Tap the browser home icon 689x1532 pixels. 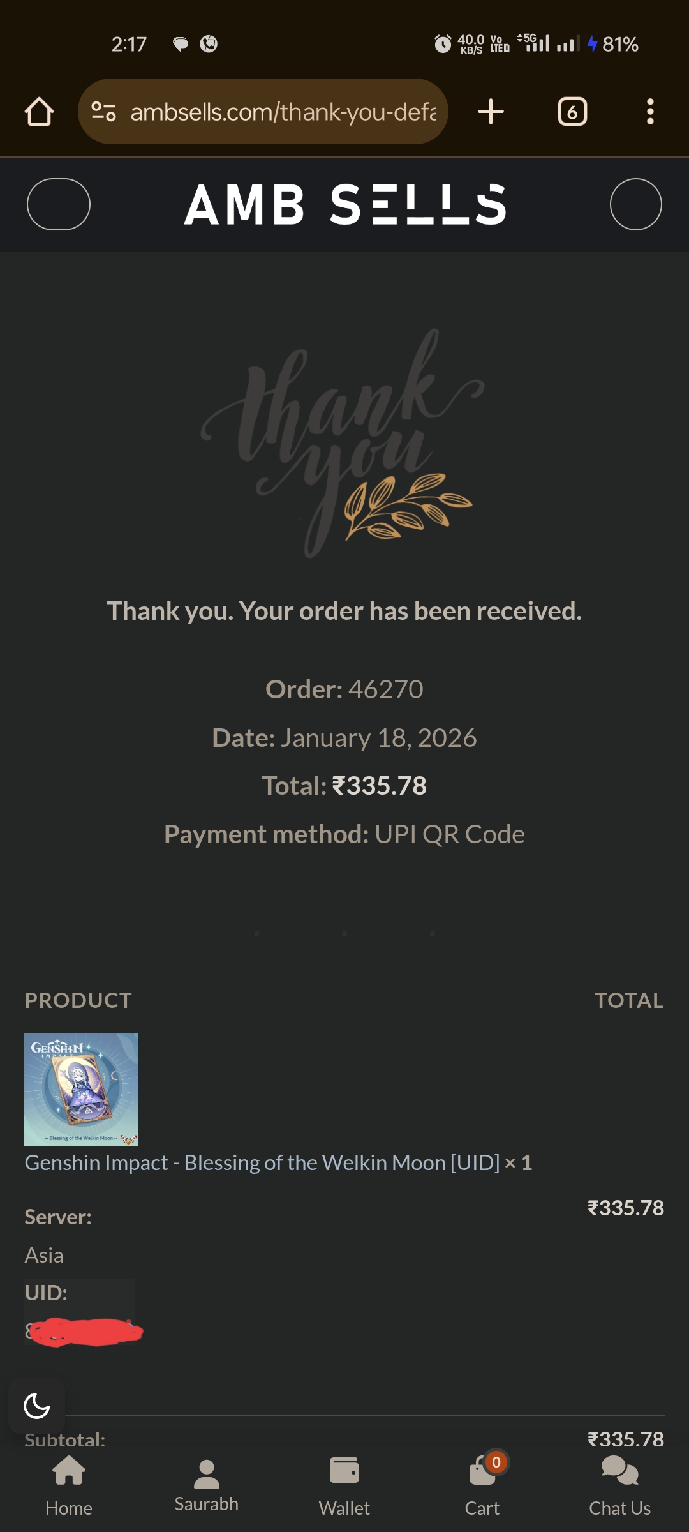(x=39, y=112)
